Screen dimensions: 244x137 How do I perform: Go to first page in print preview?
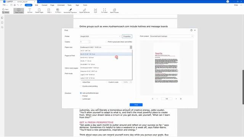(x=152, y=99)
